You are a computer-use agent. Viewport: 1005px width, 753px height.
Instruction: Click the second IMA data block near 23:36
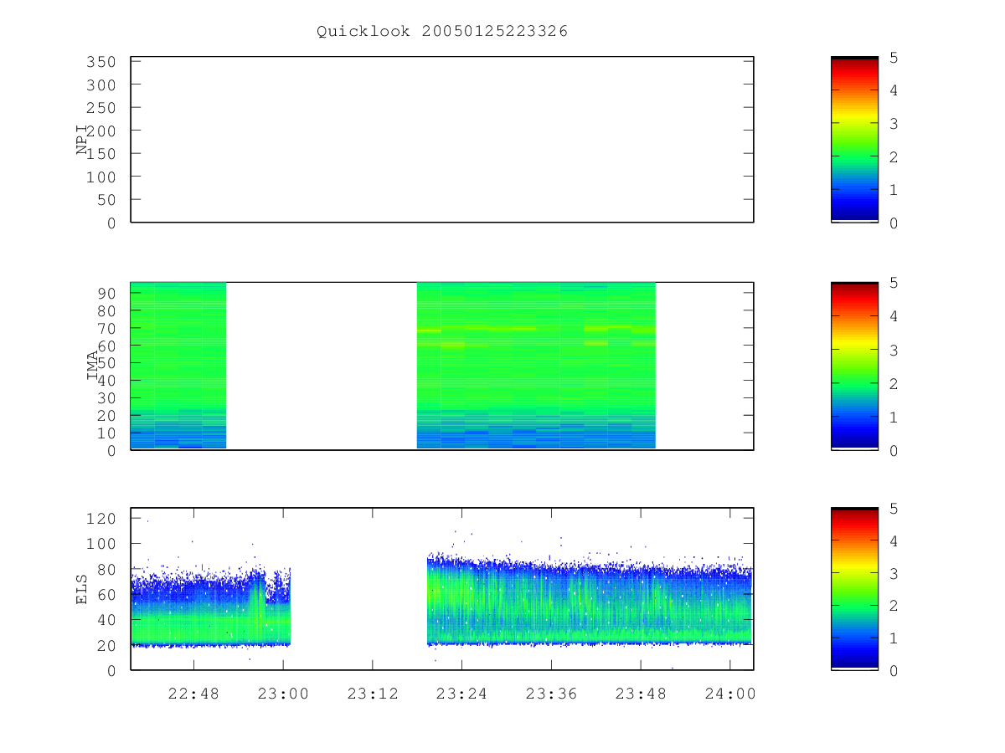coord(536,366)
